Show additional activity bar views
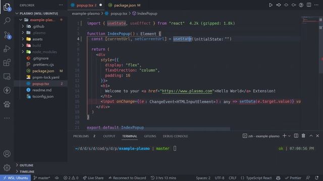323x181 pixels. [7, 118]
